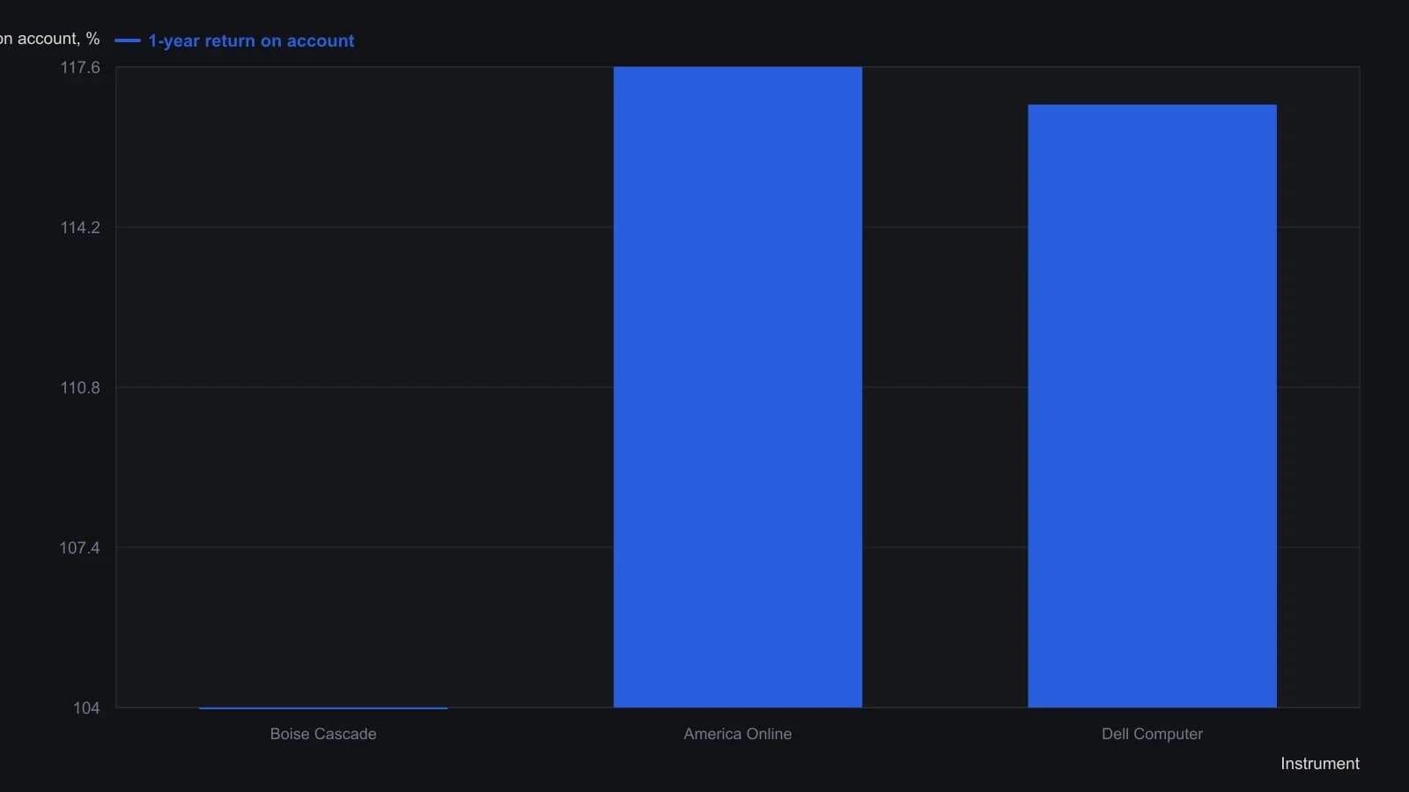Click the 110.8 y-axis tick label

tap(80, 388)
